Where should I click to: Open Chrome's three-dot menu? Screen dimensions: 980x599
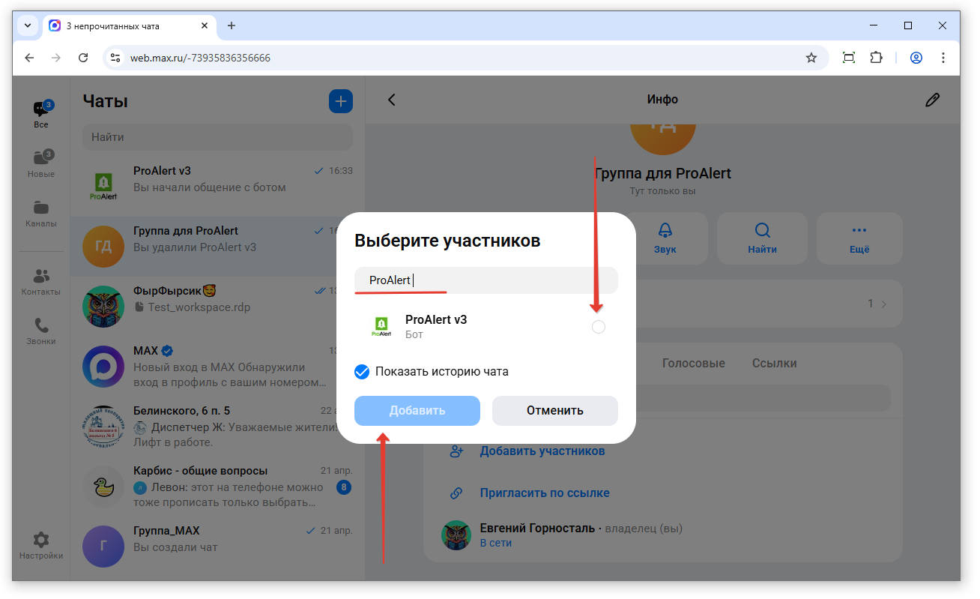[943, 58]
